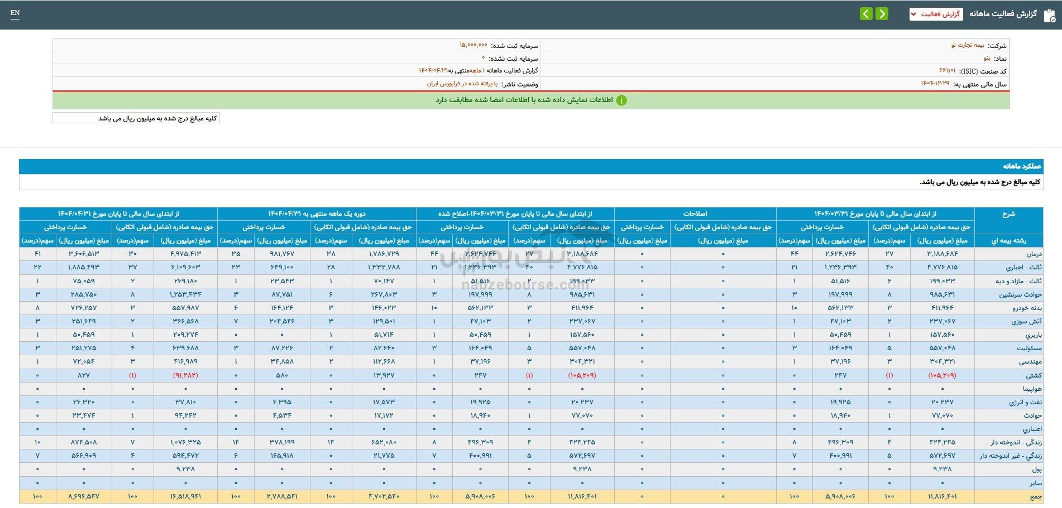Select the اعتباري row label
Image resolution: width=1062 pixels, height=508 pixels.
click(x=1032, y=429)
